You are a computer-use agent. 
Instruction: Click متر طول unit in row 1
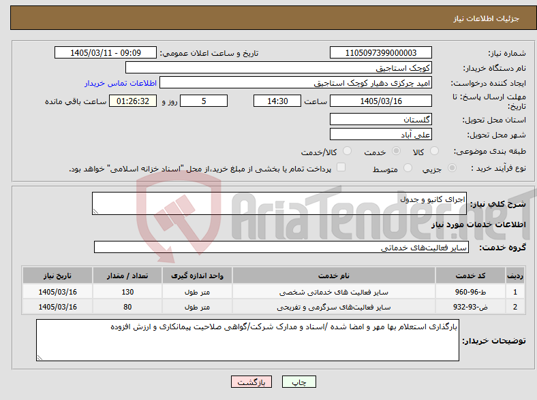pyautogui.click(x=197, y=292)
